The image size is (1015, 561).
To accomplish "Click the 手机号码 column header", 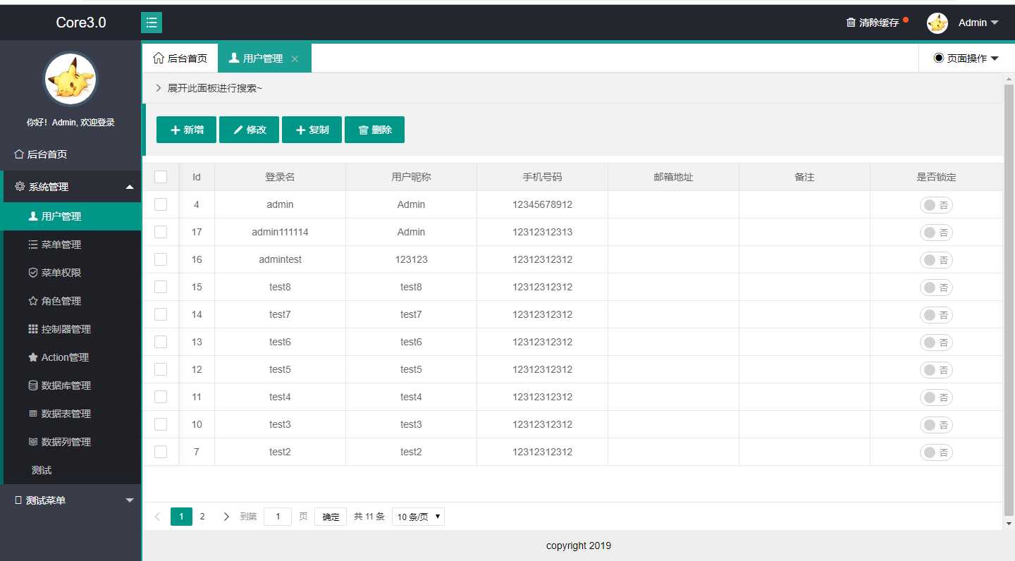I will tap(542, 177).
